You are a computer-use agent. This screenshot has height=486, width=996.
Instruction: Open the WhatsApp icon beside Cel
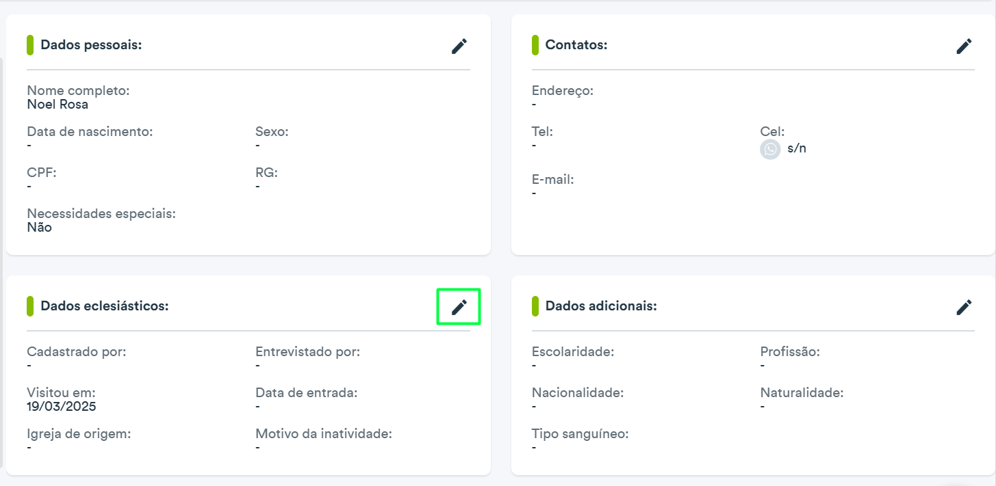770,149
